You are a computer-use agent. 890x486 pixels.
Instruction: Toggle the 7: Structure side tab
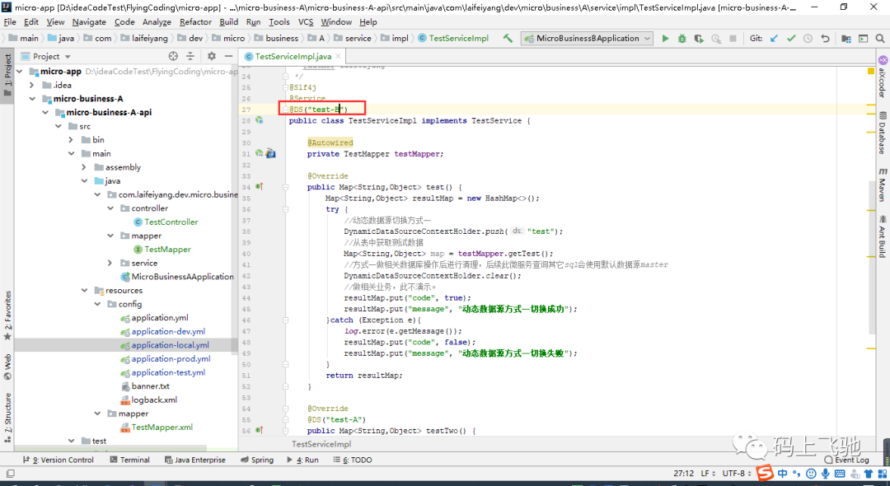7,418
